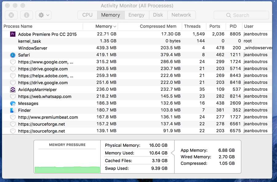Select the https://www.google.com process row
277x182 pixels.
pyautogui.click(x=137, y=62)
